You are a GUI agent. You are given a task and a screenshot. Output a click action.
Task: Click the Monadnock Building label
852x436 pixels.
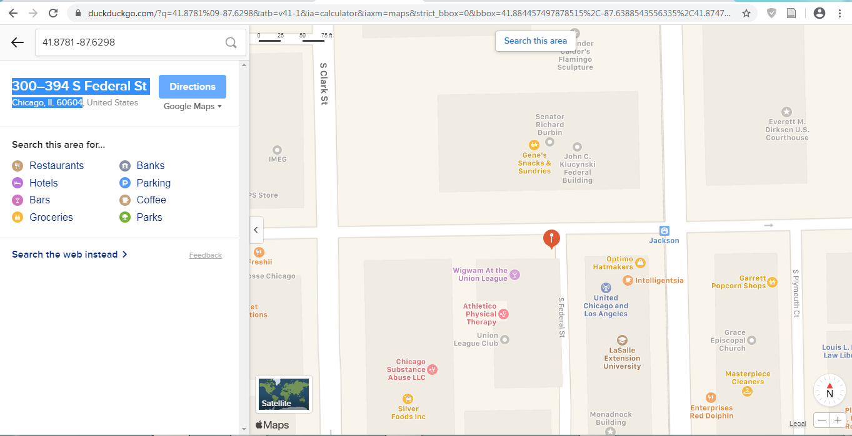[611, 418]
